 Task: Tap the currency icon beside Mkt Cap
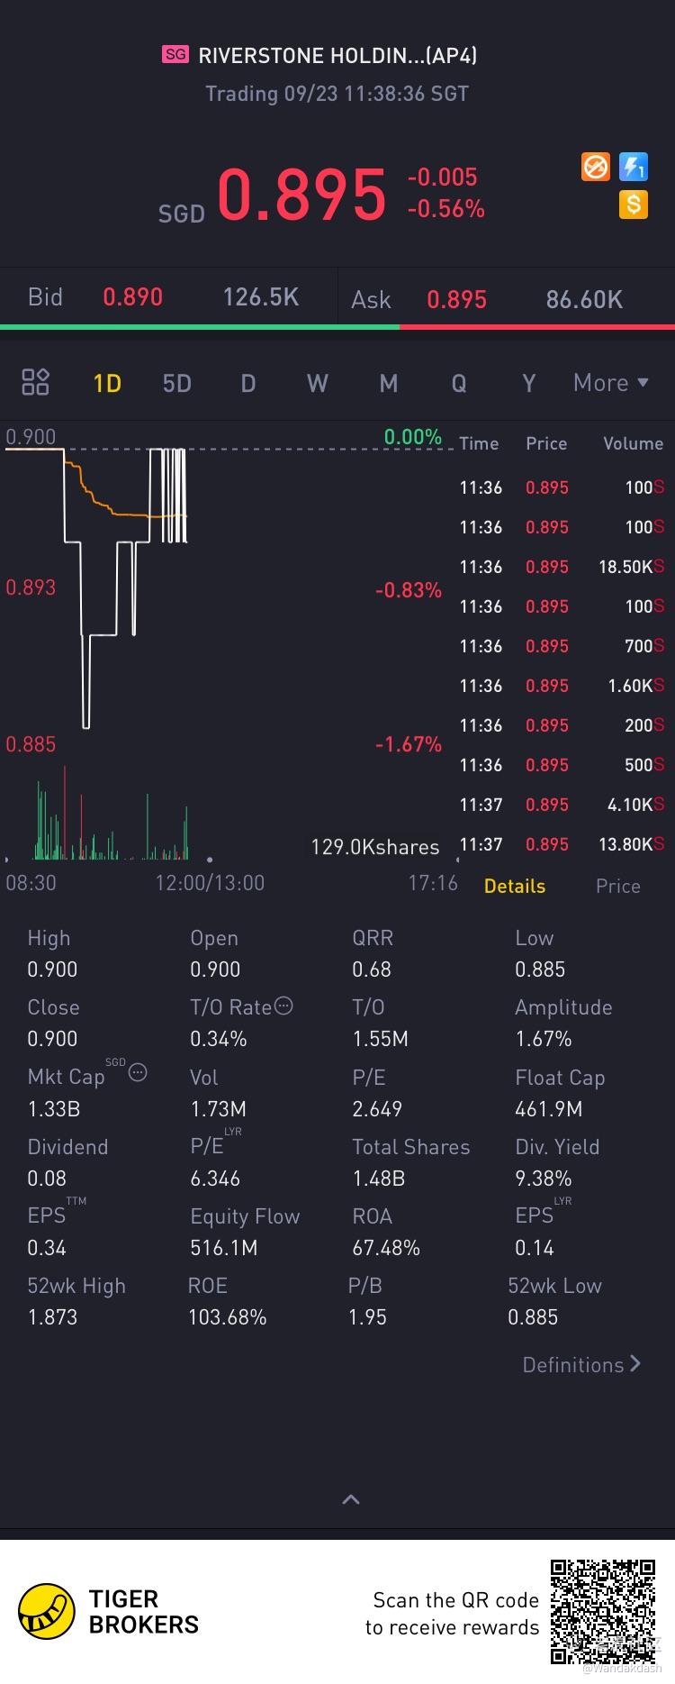138,1072
